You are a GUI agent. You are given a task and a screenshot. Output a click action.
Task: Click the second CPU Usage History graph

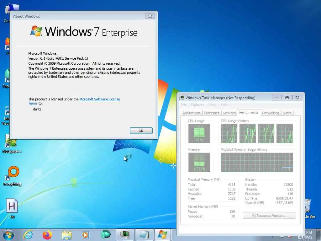click(x=248, y=133)
